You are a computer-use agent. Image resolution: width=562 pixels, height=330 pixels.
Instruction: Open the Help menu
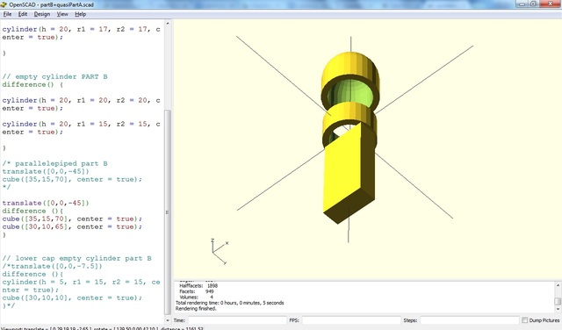point(80,14)
